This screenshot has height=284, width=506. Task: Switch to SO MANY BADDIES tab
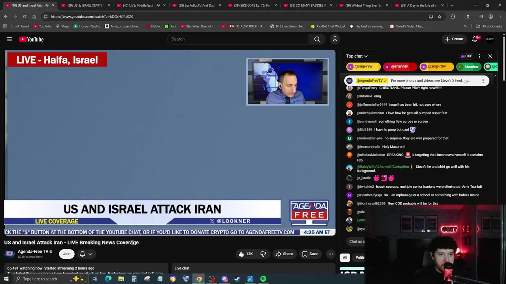coord(307,6)
